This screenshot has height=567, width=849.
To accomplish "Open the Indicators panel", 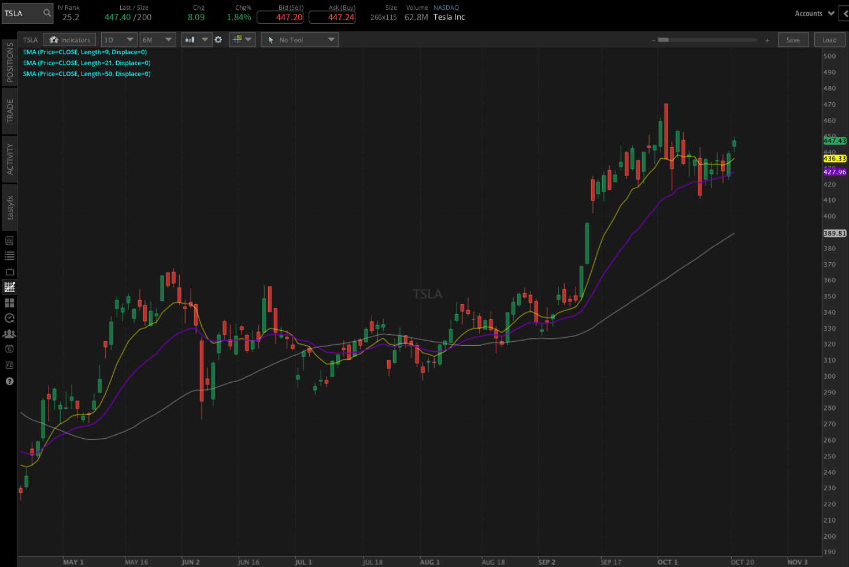I will pos(69,40).
